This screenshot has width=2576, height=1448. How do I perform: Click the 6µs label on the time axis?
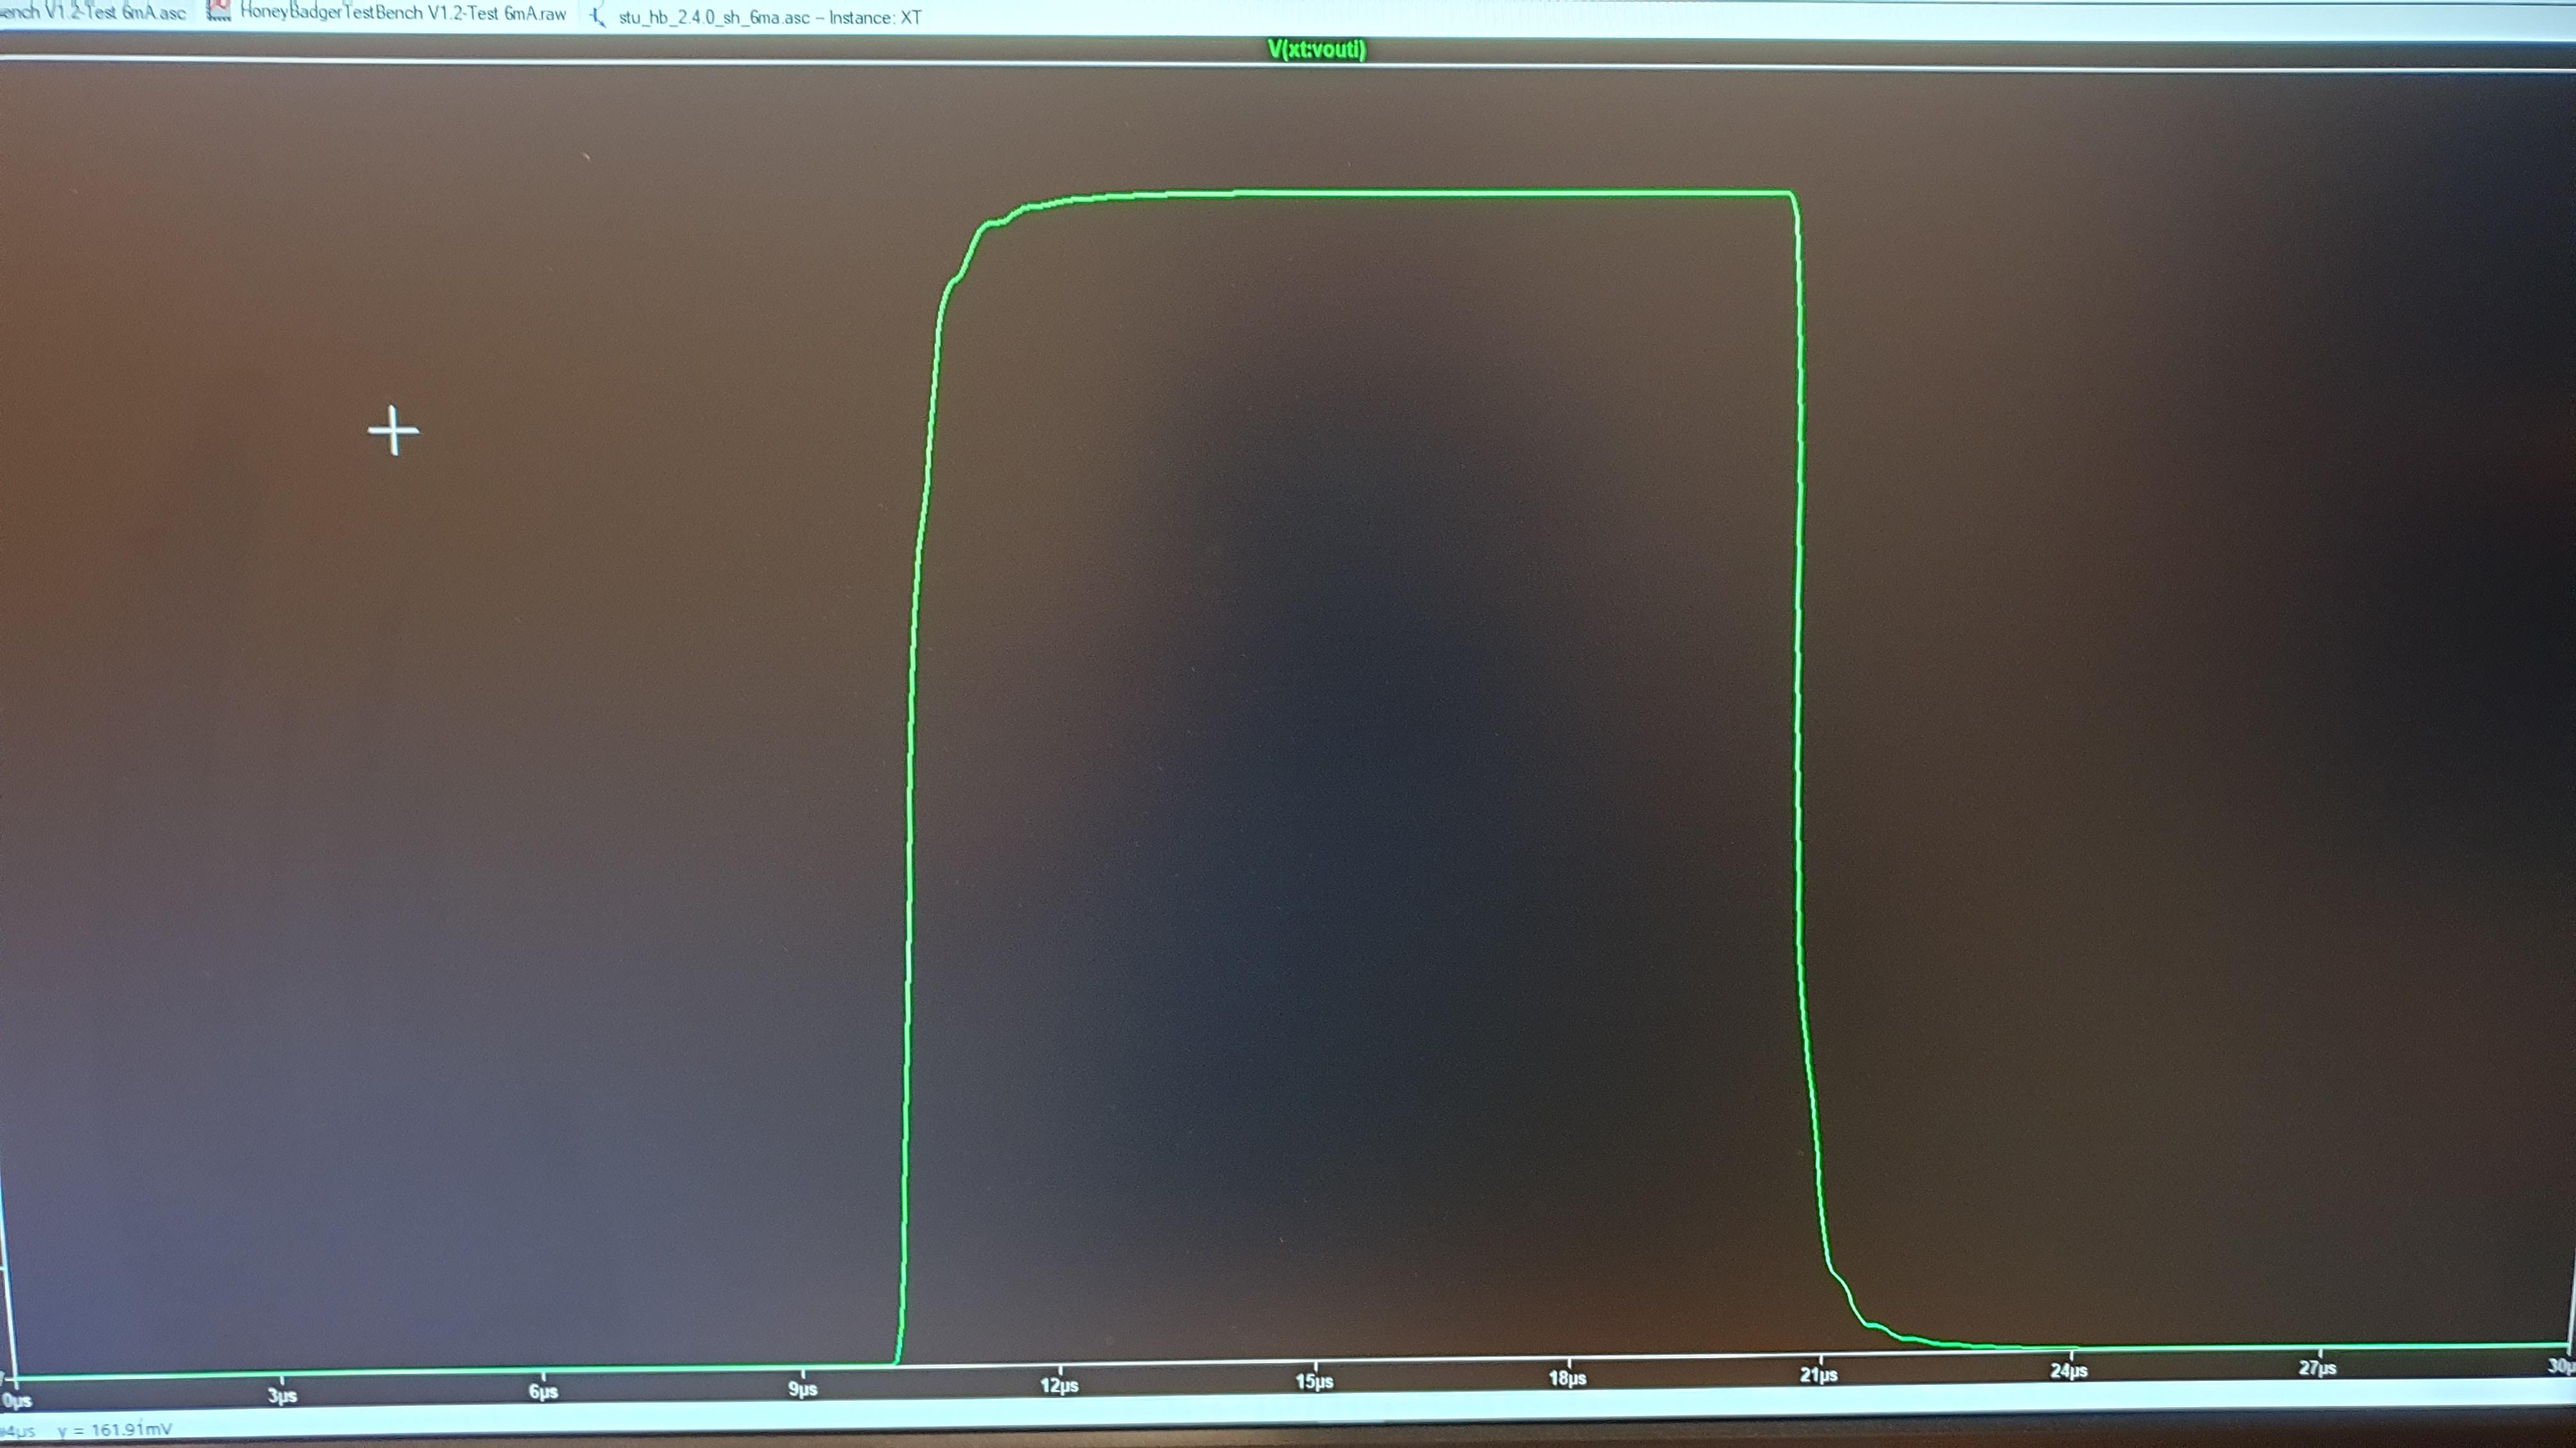point(543,1391)
